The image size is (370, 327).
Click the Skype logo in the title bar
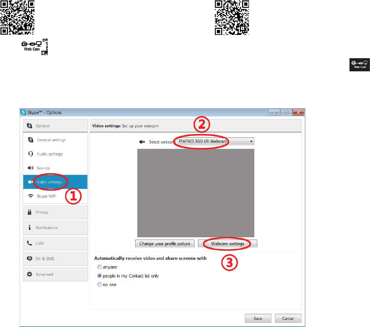click(23, 113)
